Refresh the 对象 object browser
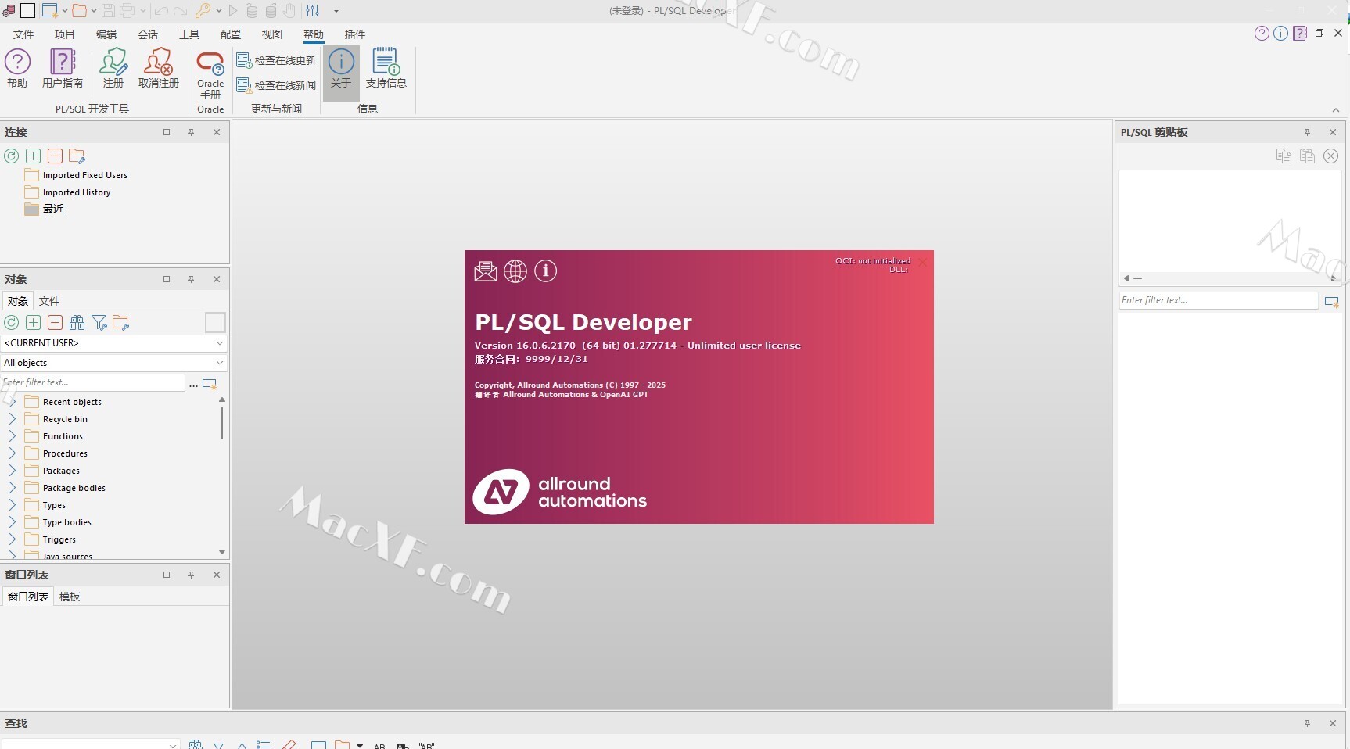1350x749 pixels. point(12,323)
